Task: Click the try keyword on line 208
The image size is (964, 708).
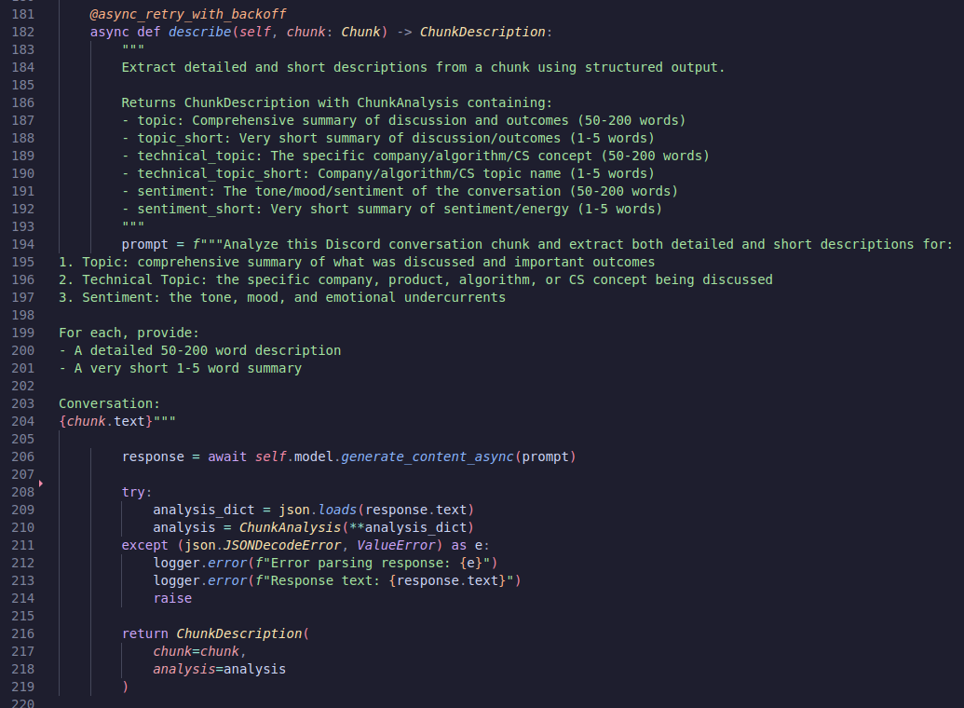Action: (x=136, y=492)
